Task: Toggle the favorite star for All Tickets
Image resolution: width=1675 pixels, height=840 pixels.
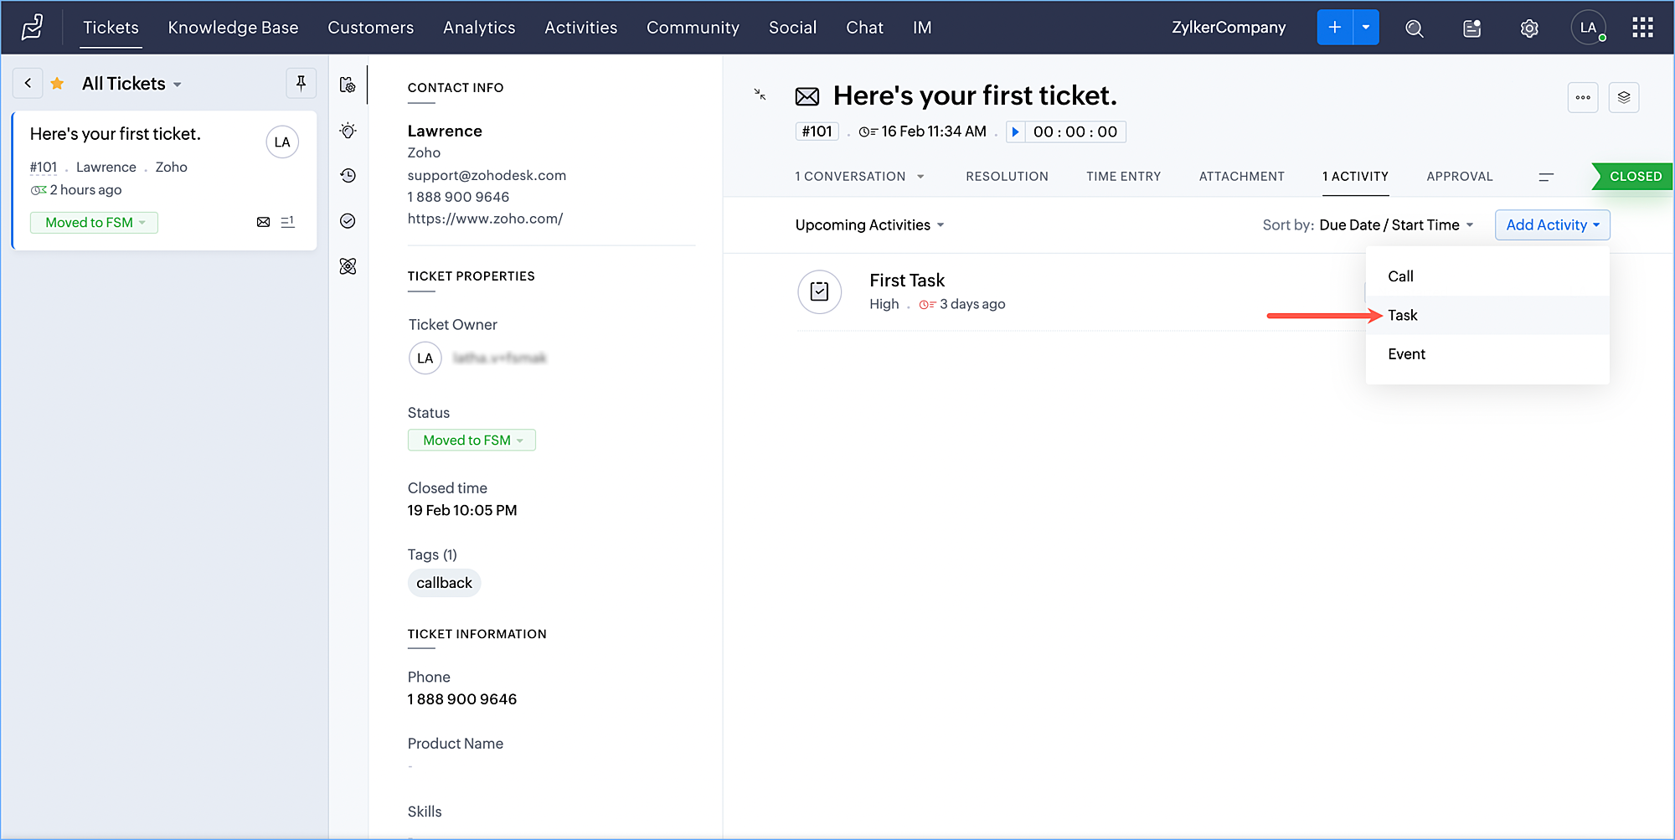Action: tap(58, 84)
